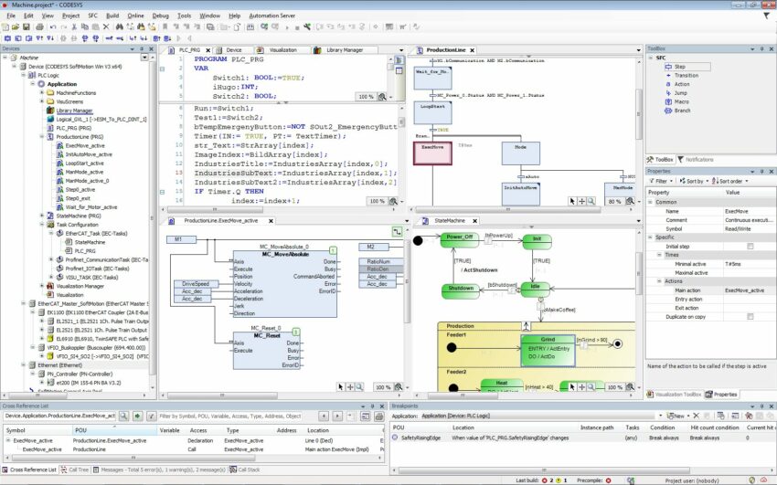Open the Messages tab showing total errors
This screenshot has height=485, width=777.
159,469
